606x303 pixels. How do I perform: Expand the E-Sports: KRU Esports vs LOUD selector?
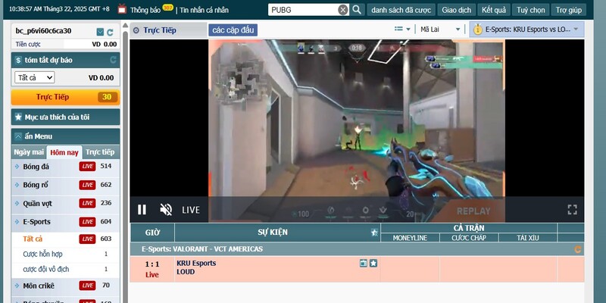click(526, 30)
